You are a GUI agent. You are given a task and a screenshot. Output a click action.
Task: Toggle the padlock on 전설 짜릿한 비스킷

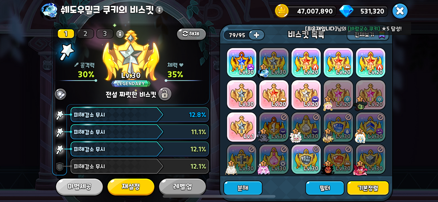(165, 94)
